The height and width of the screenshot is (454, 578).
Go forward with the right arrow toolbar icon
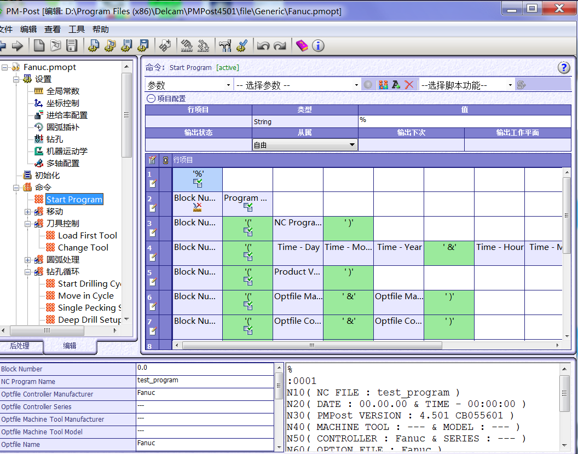(18, 46)
